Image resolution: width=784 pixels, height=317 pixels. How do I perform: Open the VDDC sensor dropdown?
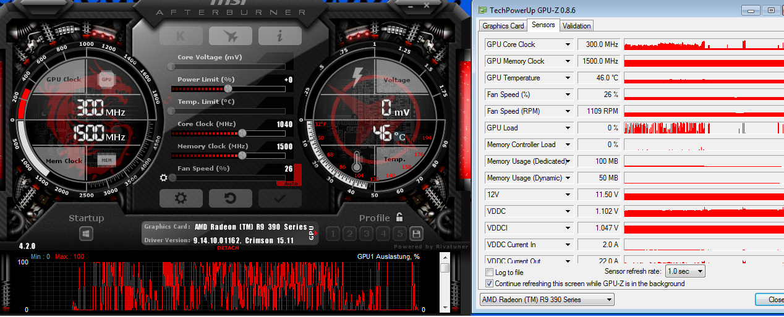point(568,211)
